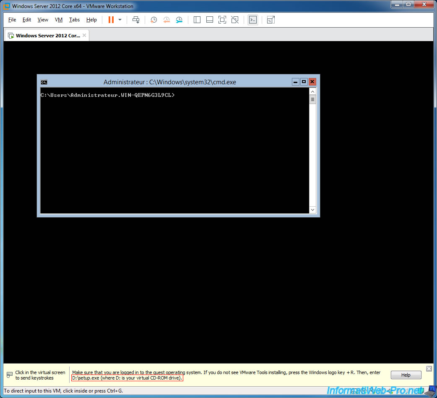This screenshot has width=437, height=398.
Task: Send Ctrl+Alt+Del to the VM
Action: (x=136, y=20)
